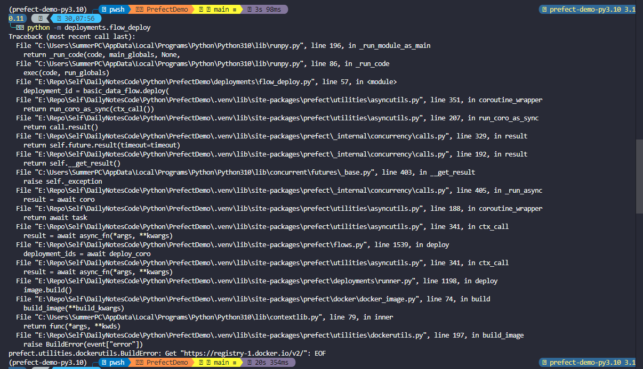Click 'deployment_ids = await deploy_coro' line
This screenshot has width=643, height=369.
pos(87,253)
